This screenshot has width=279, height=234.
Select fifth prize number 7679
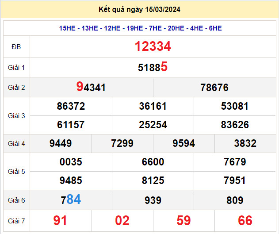(x=235, y=162)
